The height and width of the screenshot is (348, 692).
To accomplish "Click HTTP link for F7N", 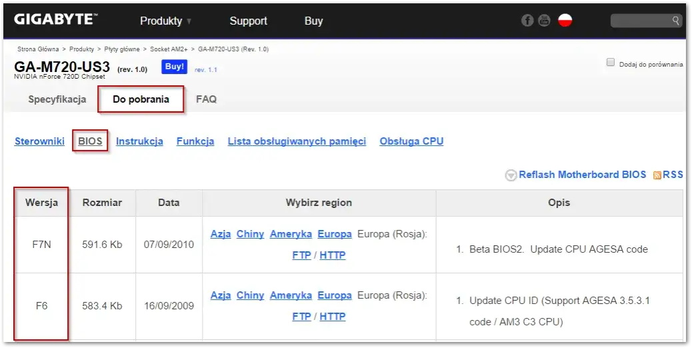I will 332,255.
